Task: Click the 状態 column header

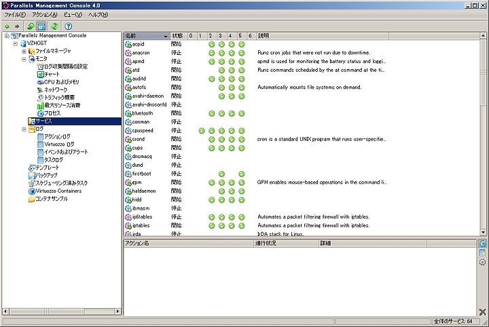Action: 179,36
